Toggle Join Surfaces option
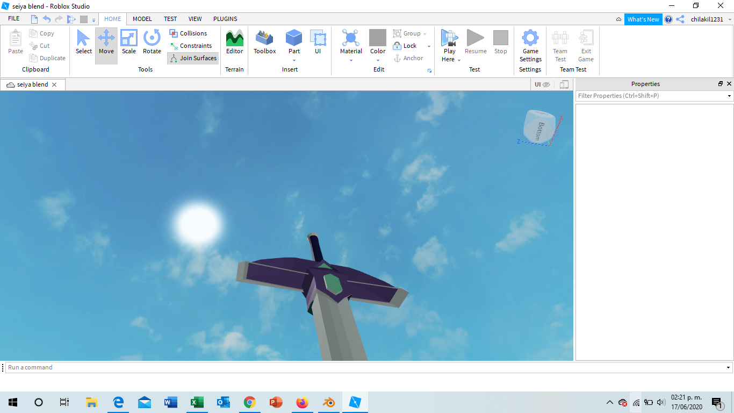 click(193, 58)
